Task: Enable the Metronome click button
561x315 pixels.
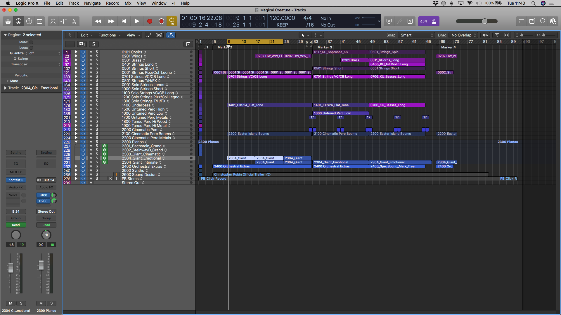Action: point(434,21)
